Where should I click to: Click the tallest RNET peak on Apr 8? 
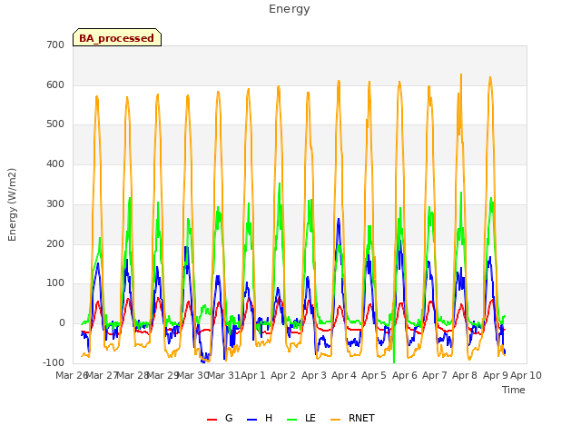(x=461, y=74)
